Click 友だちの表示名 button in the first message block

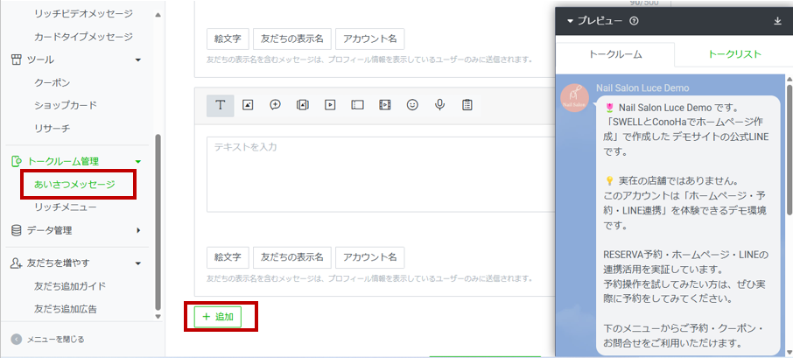tap(291, 39)
